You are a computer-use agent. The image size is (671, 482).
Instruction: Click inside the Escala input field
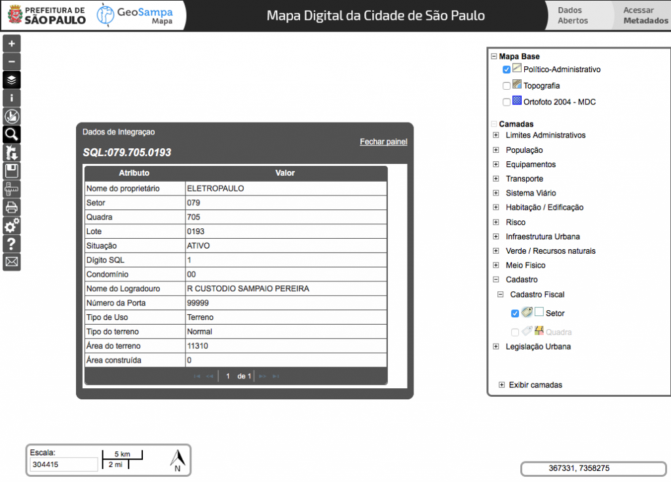(63, 464)
